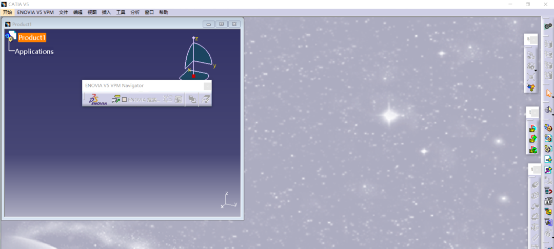Click the blue document with magenta arrow icon
Screen dimensions: 554x249
coord(548,170)
